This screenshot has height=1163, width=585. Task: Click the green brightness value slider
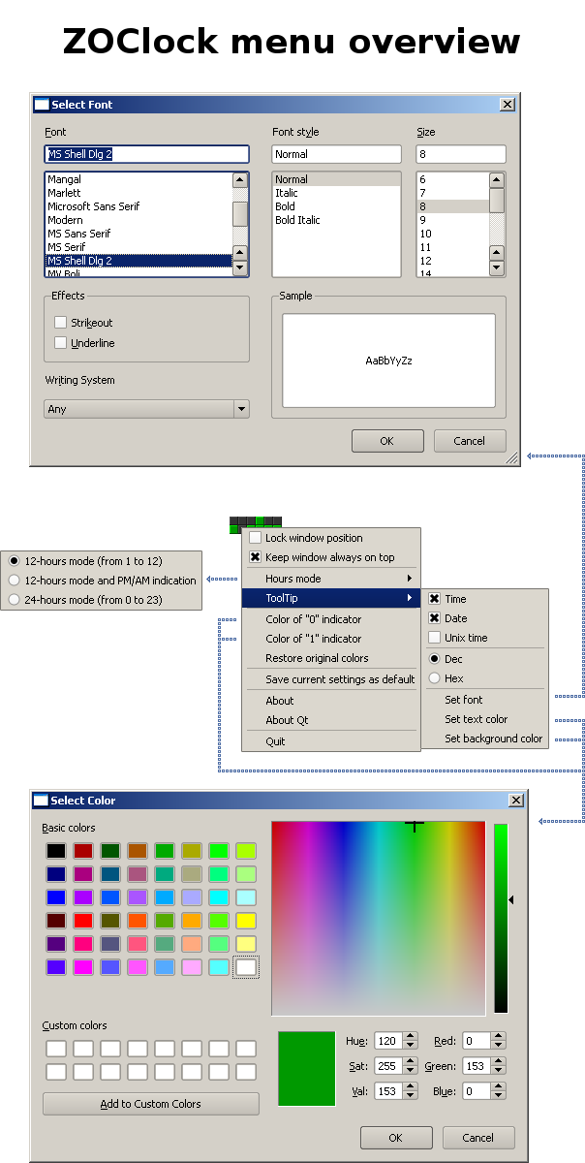coord(501,919)
